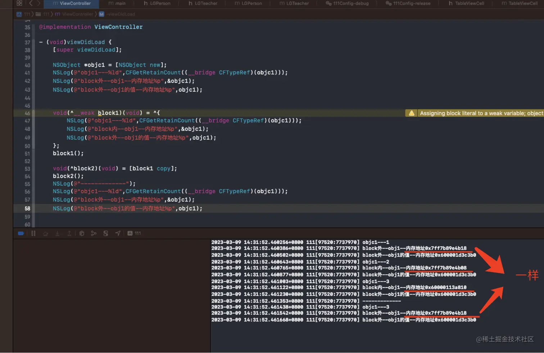Open Debug View Hierarchy
This screenshot has width=544, height=353.
(82, 233)
